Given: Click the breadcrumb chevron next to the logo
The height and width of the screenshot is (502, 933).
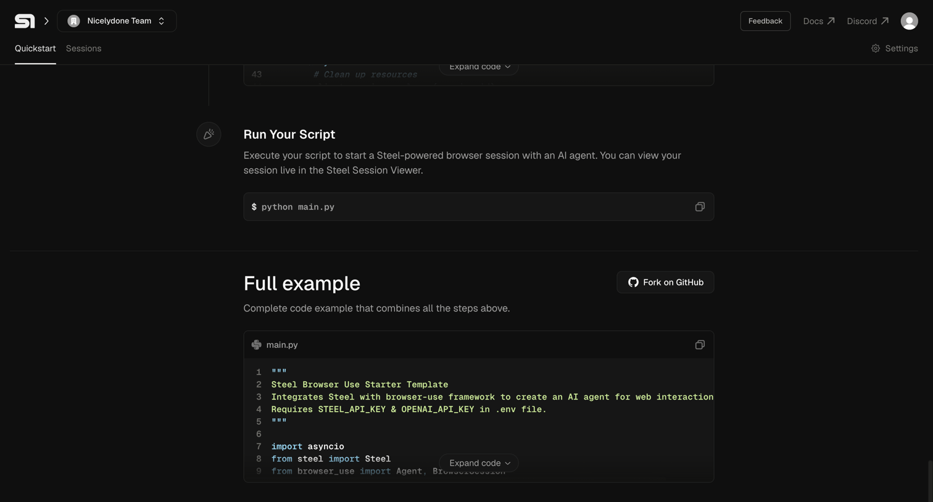Looking at the screenshot, I should pyautogui.click(x=46, y=21).
